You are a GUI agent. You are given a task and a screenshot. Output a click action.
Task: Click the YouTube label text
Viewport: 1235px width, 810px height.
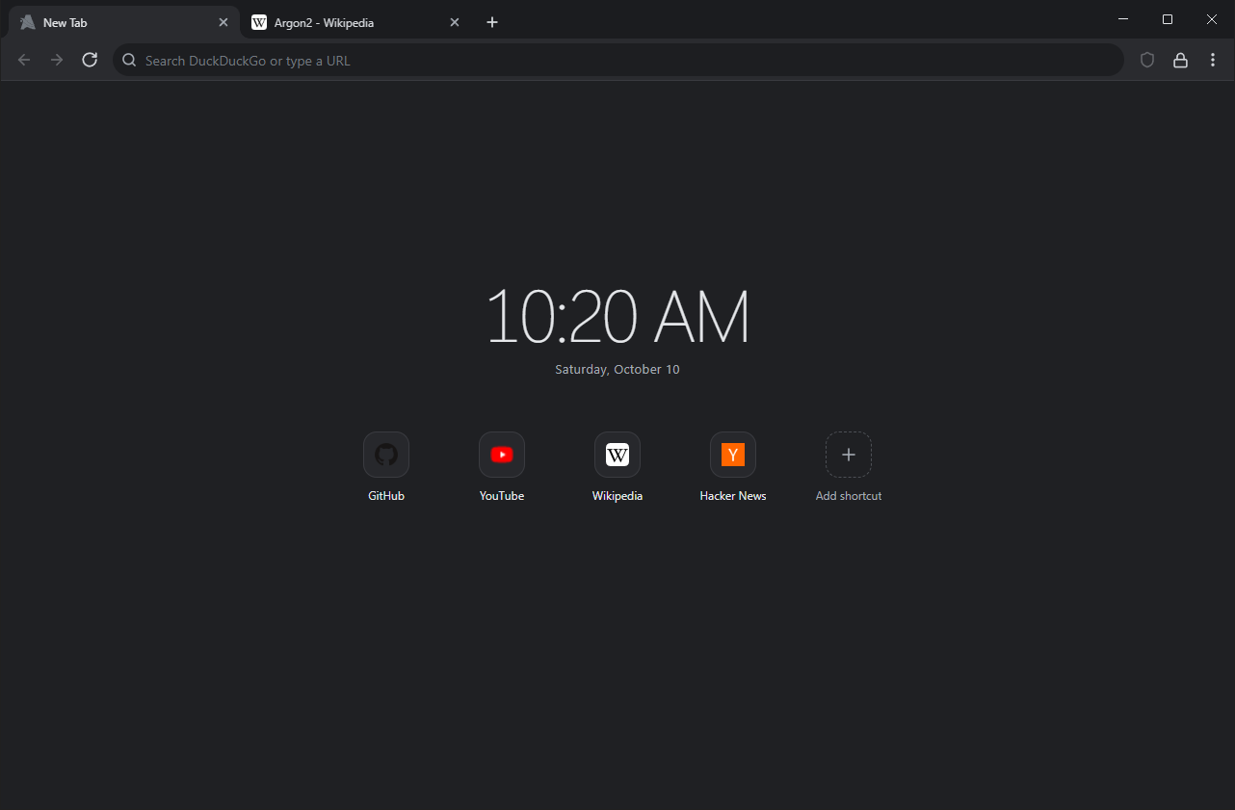pos(502,496)
